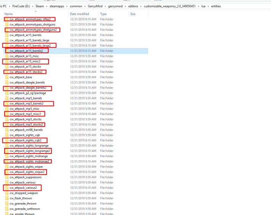
Task: Select the cw_attpack_mp5_barrels2 folder name
Action: 27,103
